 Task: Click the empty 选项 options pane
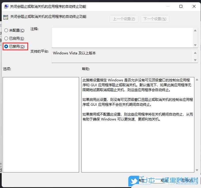click(x=41, y=125)
